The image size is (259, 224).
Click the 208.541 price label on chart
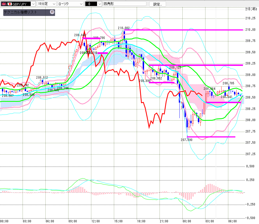(226, 97)
